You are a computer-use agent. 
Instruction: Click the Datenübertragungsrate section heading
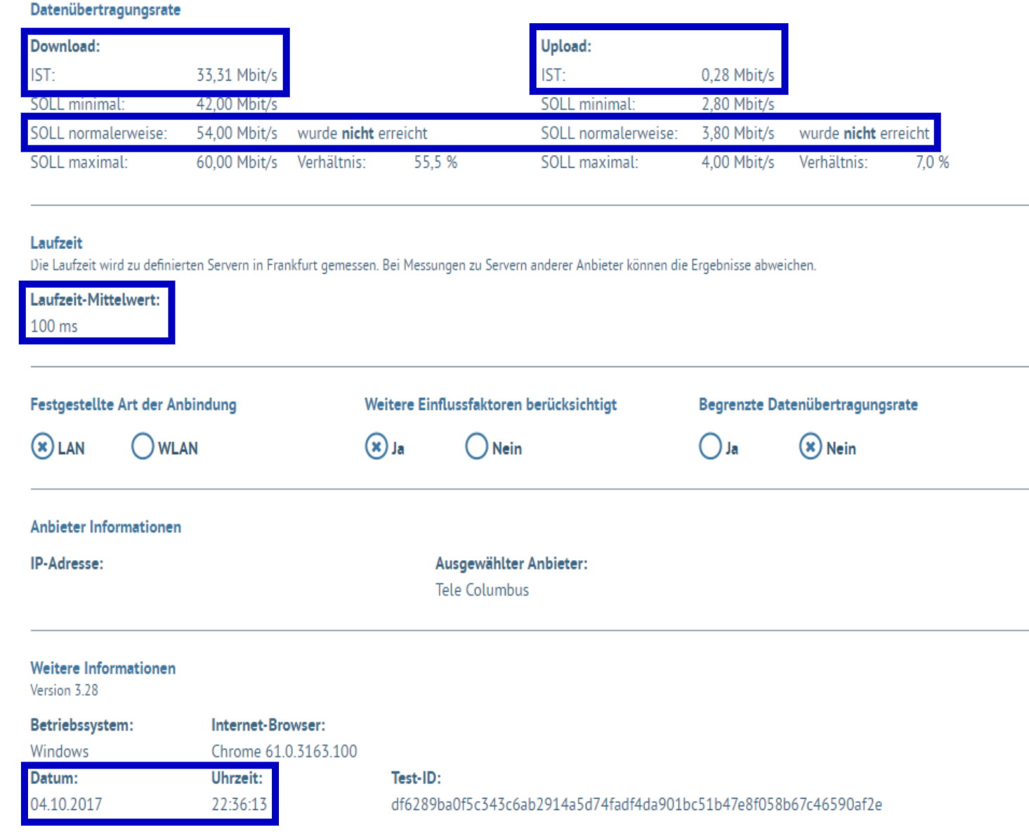[105, 10]
